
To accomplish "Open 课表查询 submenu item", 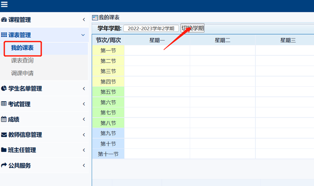I will pyautogui.click(x=22, y=61).
